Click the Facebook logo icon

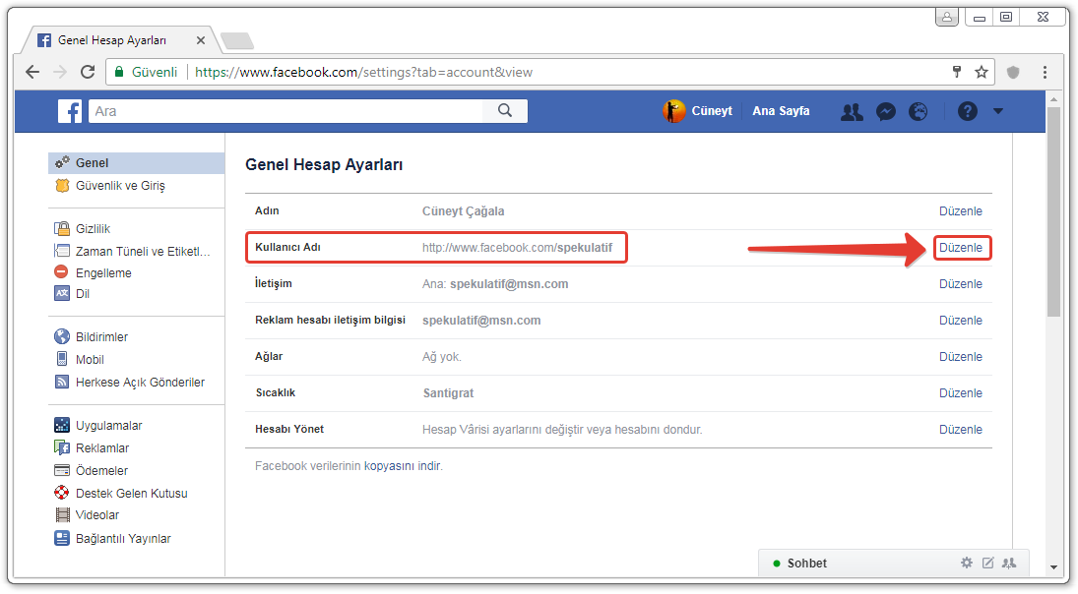pos(70,111)
